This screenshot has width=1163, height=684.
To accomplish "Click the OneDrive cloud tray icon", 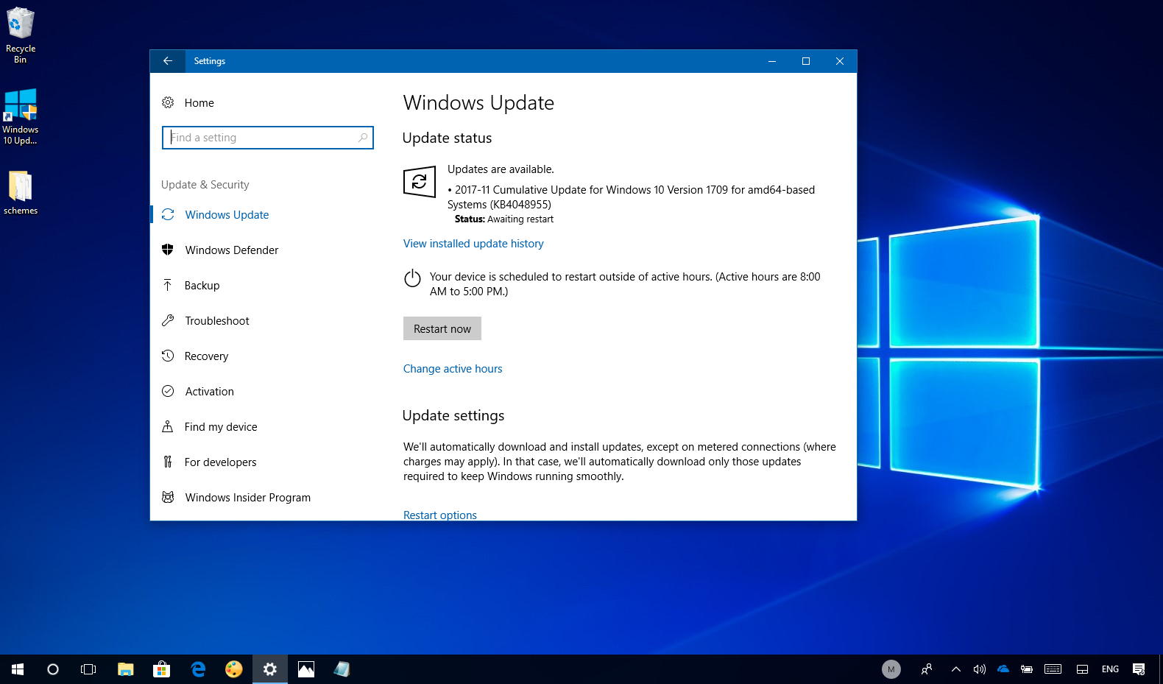I will (x=1003, y=669).
